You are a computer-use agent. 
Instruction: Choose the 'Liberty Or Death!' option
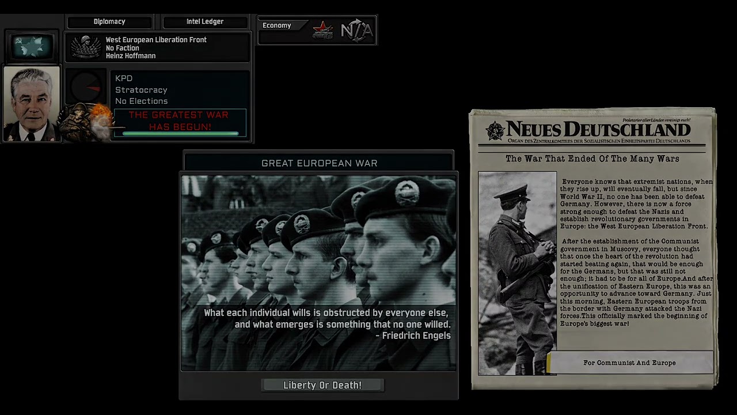322,385
